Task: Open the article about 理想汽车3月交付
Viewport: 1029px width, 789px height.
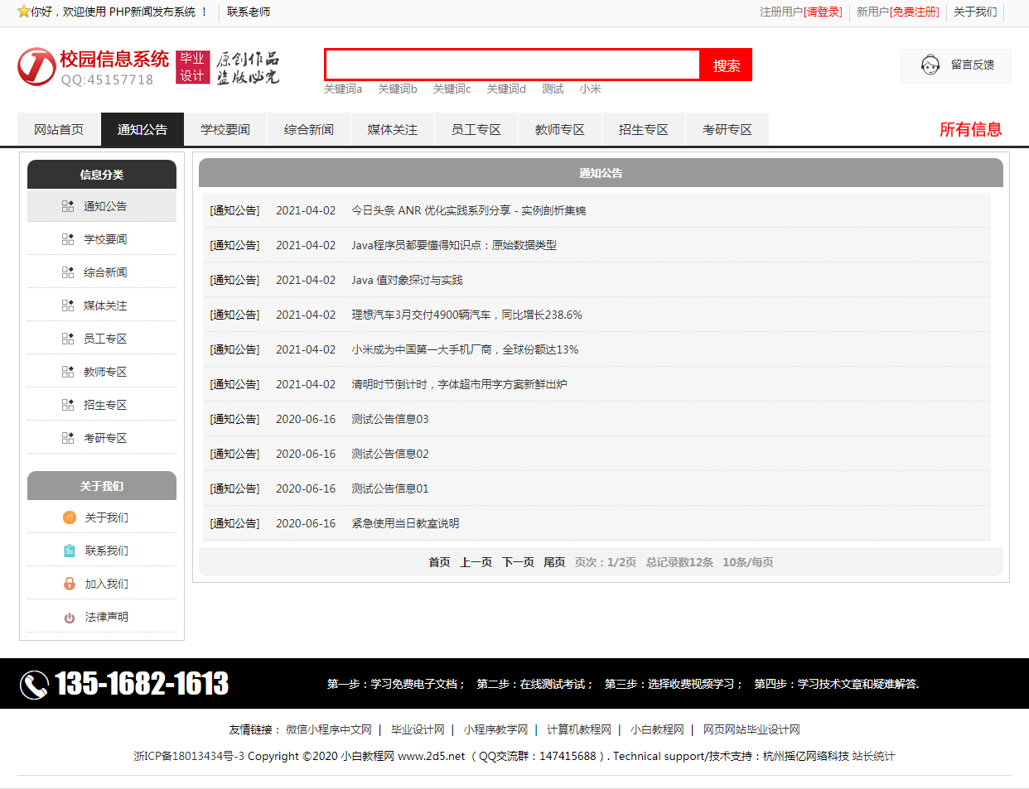Action: coord(466,315)
